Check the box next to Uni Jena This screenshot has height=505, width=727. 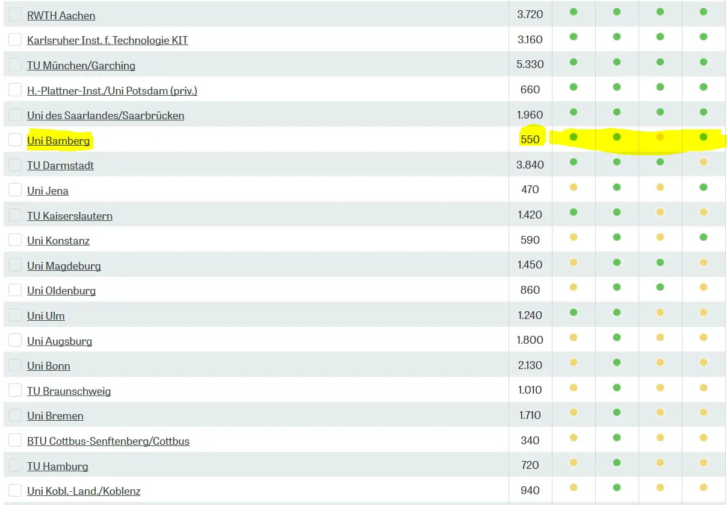[x=15, y=190]
